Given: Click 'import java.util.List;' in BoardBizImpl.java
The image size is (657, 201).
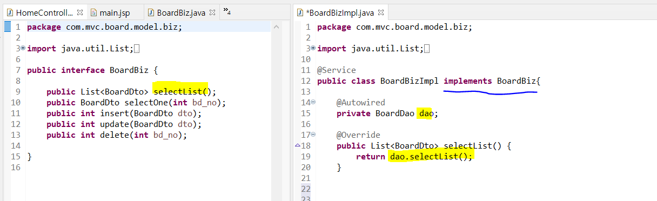Looking at the screenshot, I should 370,48.
